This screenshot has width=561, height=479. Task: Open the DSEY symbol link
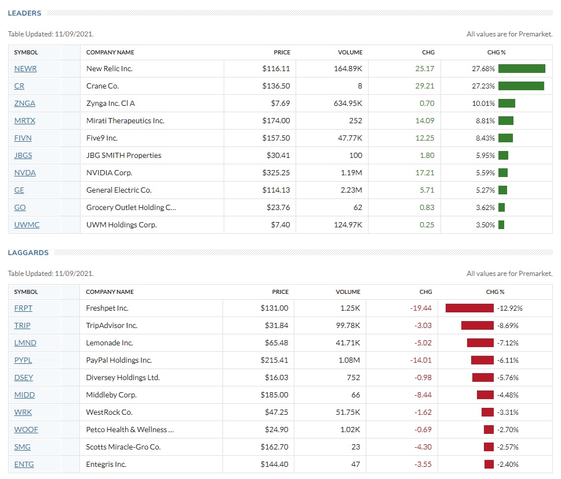tap(24, 378)
